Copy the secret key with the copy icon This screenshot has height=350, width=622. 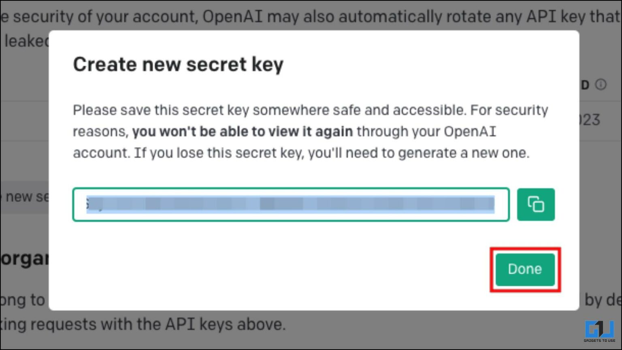click(535, 205)
